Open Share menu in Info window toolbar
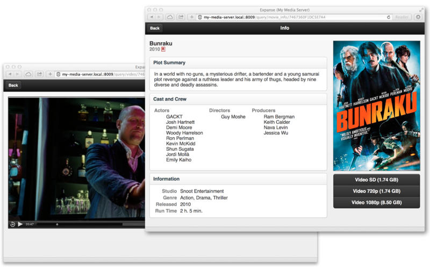The width and height of the screenshot is (430, 269). click(x=181, y=17)
